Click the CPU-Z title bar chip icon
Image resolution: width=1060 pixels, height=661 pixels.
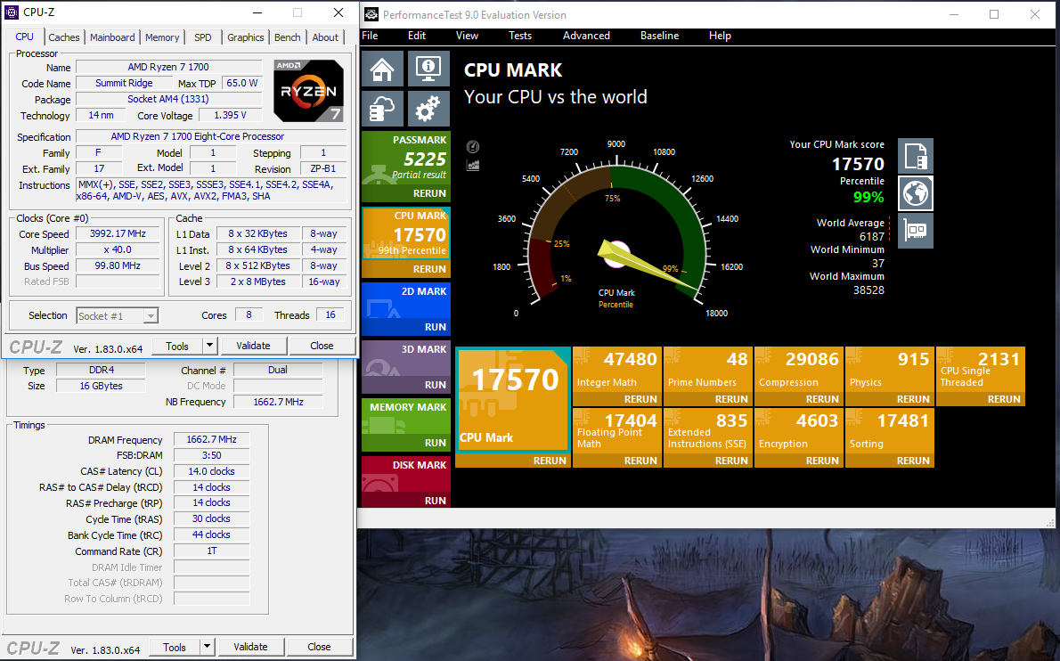tap(12, 12)
